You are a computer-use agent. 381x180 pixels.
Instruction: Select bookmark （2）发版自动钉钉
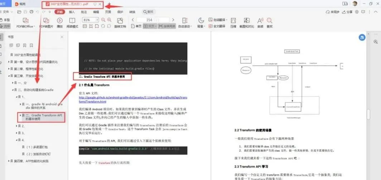(39, 154)
